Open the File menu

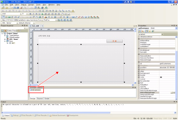[x=6, y=5]
